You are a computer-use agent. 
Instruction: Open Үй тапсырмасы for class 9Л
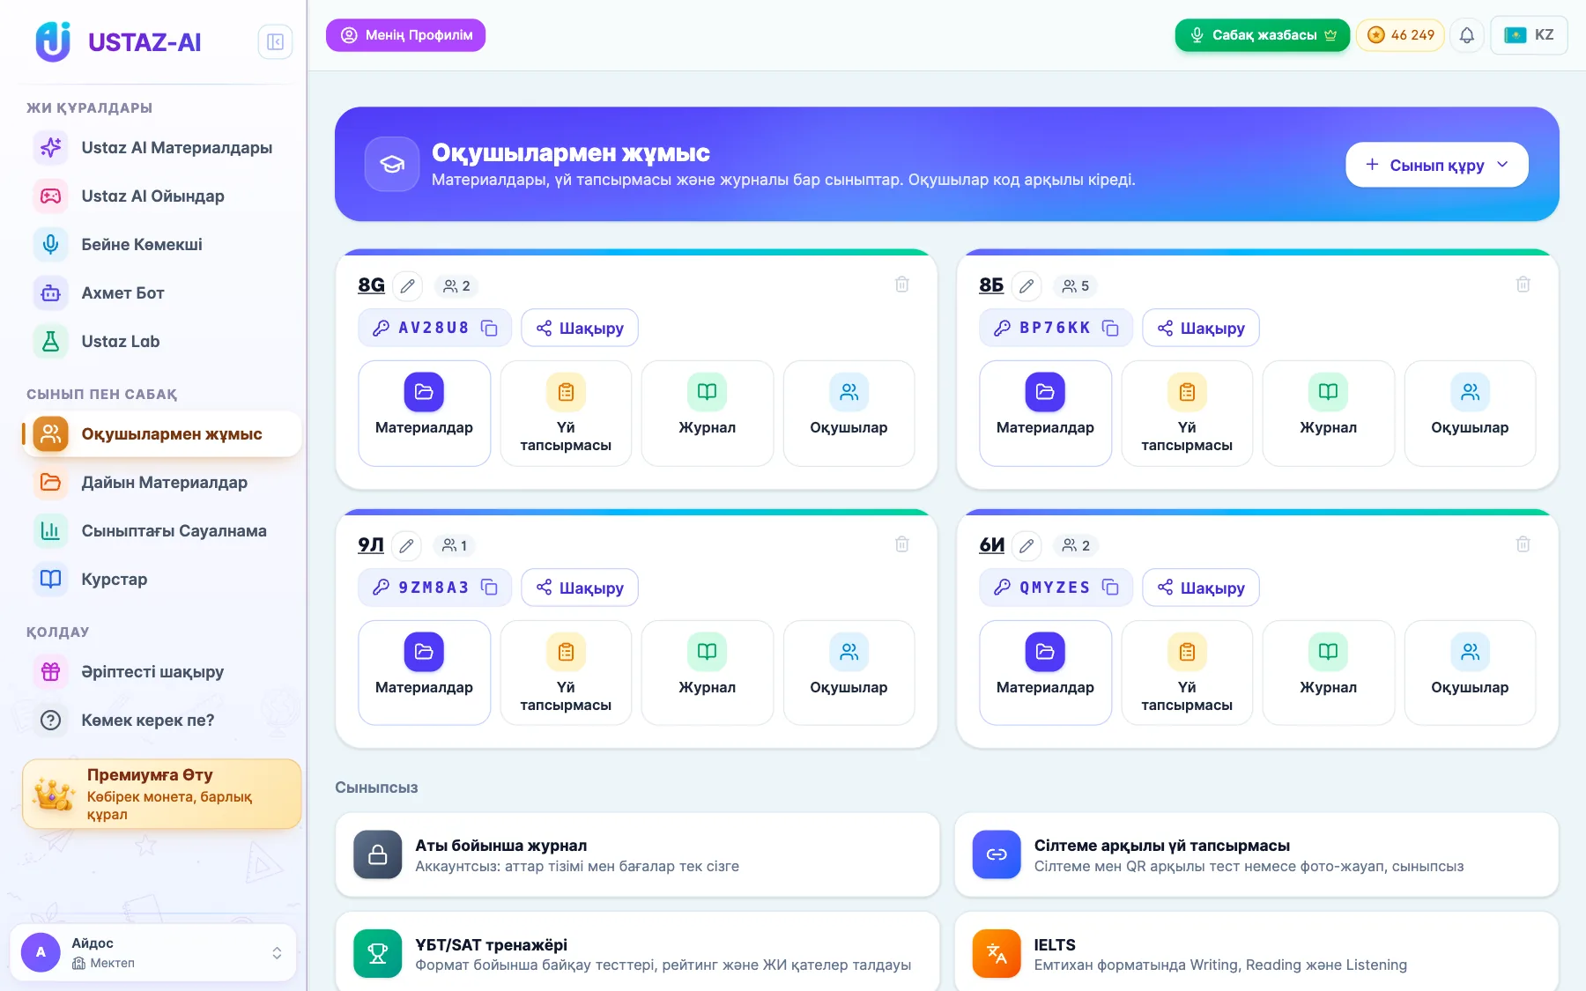566,673
